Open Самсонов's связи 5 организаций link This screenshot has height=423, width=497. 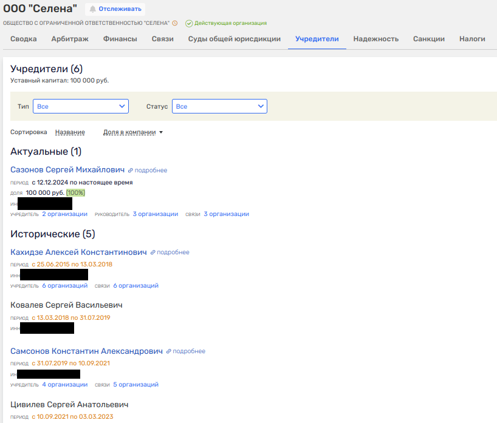point(136,385)
